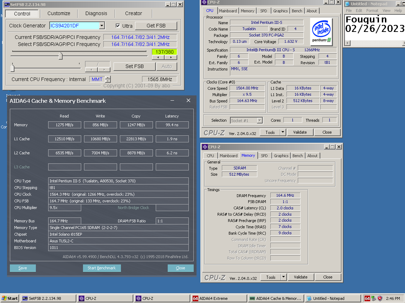Minimize the AIDA64 benchmark window
405x303 pixels.
coord(172,101)
